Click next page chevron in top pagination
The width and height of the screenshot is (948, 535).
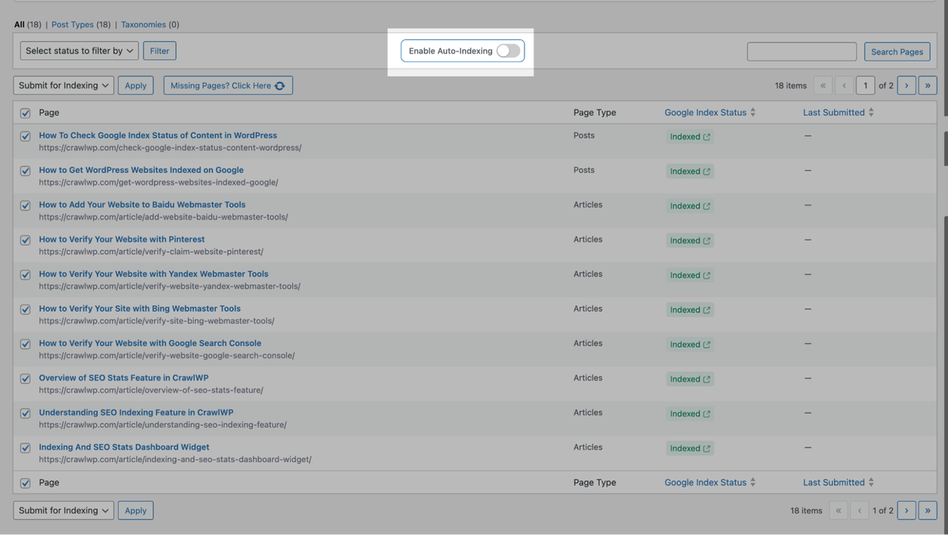point(906,85)
